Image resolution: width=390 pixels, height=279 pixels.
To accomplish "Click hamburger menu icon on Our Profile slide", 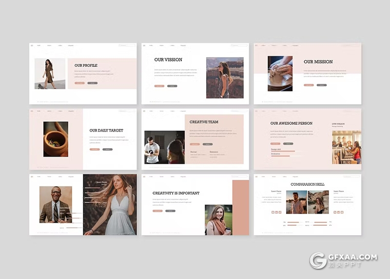I will tap(32, 46).
